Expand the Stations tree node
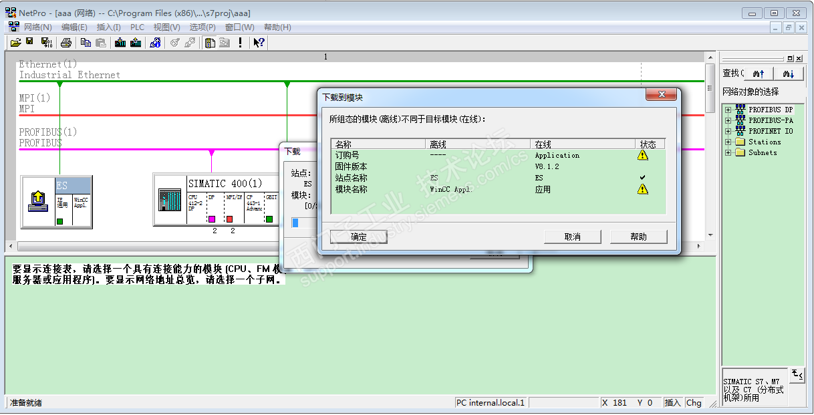The height and width of the screenshot is (415, 814). tap(728, 142)
